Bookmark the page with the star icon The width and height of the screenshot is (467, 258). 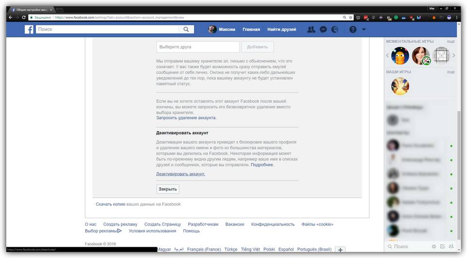click(351, 17)
